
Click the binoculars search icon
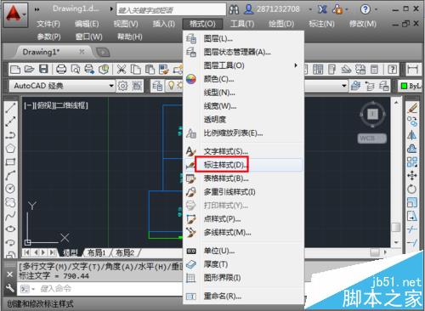click(x=234, y=10)
